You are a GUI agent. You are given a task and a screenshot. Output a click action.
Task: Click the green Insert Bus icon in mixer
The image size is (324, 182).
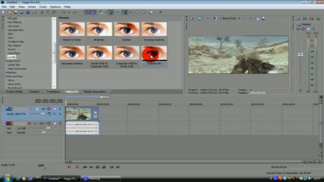coord(318,19)
